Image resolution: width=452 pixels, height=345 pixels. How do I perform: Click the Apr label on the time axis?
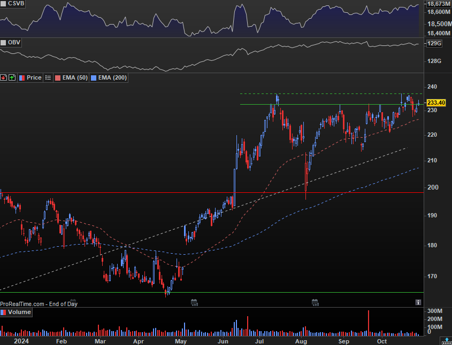click(139, 341)
